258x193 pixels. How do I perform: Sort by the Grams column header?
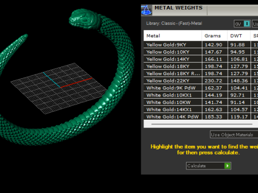coord(214,36)
